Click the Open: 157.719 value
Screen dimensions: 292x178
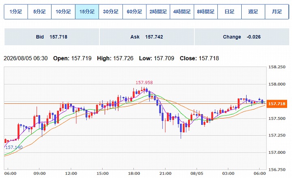73,59
